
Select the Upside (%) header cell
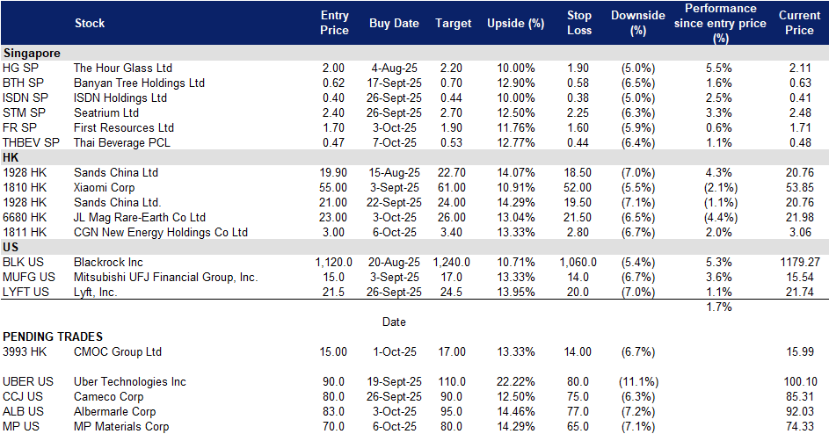pyautogui.click(x=515, y=23)
